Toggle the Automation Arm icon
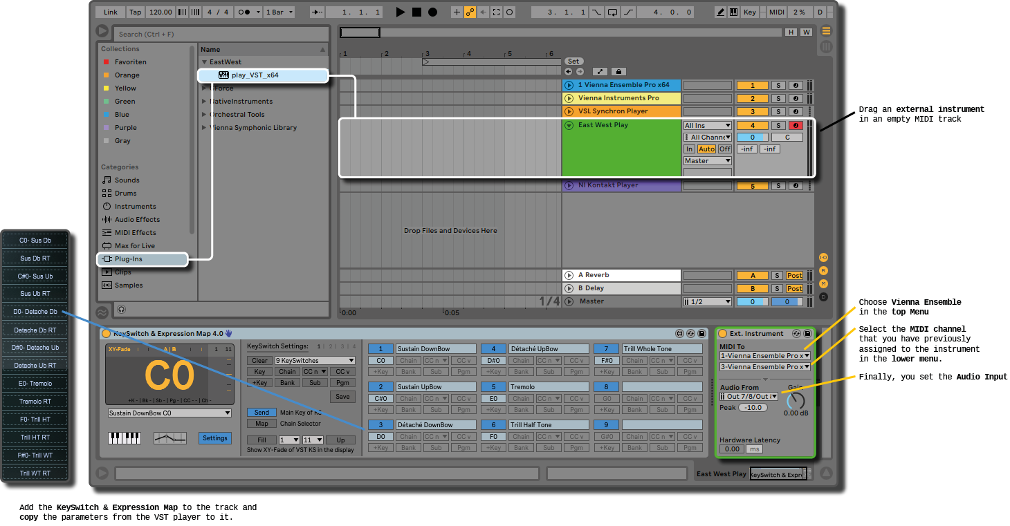This screenshot has width=1010, height=526. [x=470, y=12]
